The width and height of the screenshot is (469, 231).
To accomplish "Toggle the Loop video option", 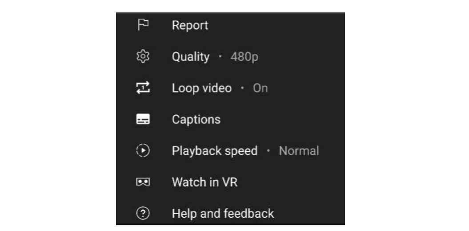I will tap(201, 88).
